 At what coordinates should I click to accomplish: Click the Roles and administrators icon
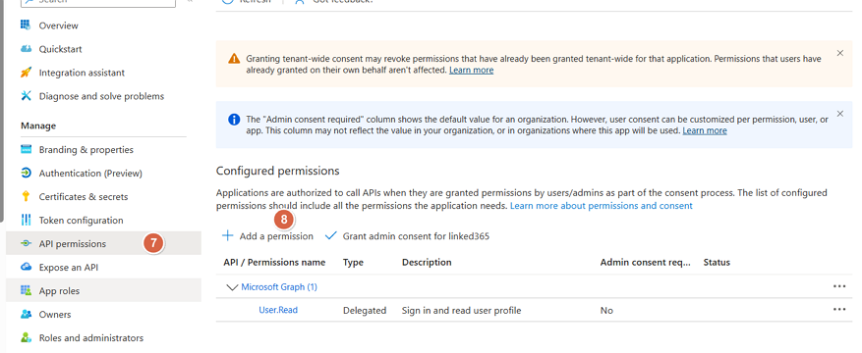pyautogui.click(x=26, y=337)
